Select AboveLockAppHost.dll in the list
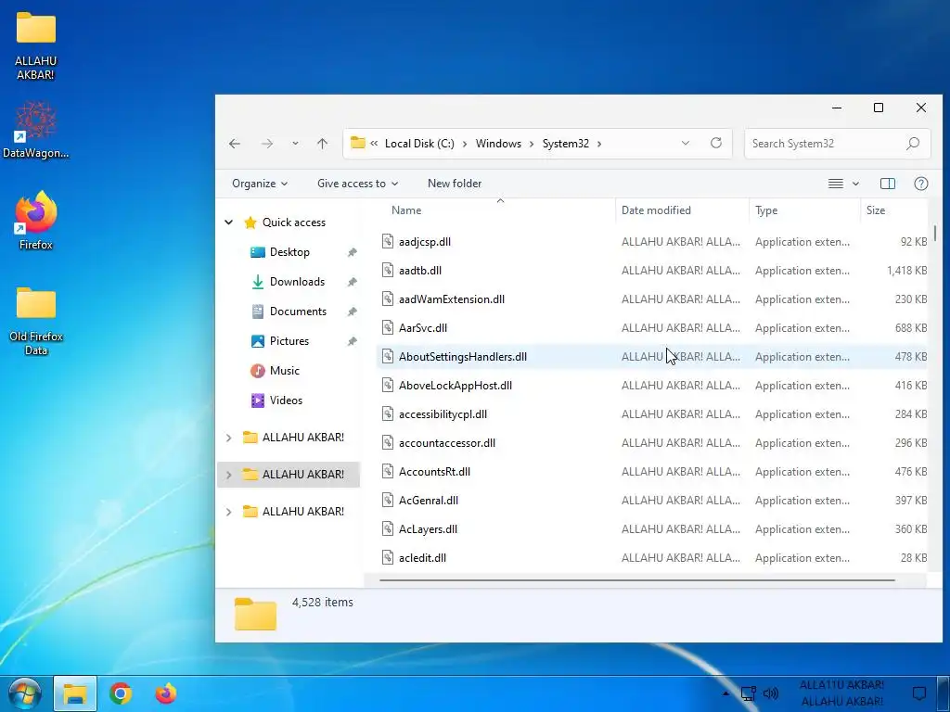 [456, 386]
